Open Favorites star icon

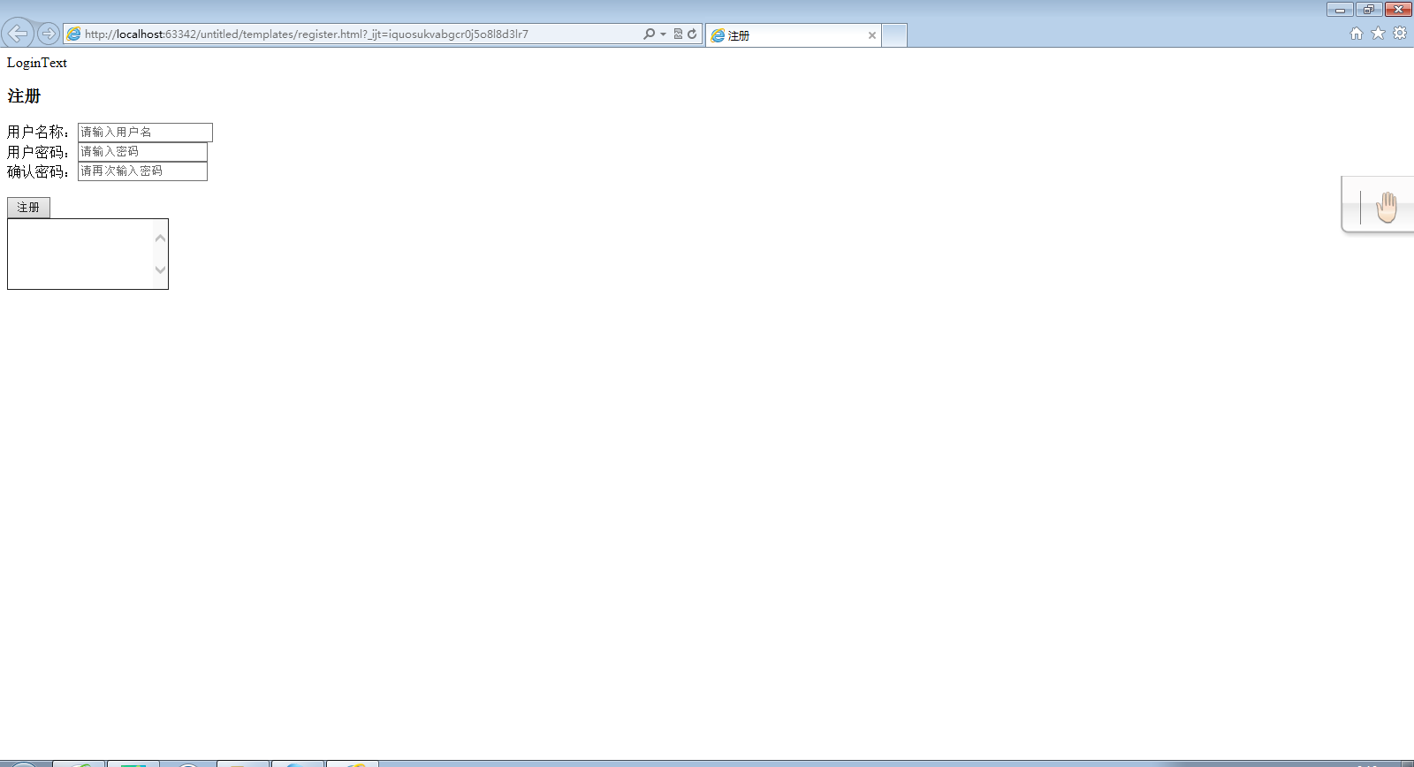(x=1378, y=34)
